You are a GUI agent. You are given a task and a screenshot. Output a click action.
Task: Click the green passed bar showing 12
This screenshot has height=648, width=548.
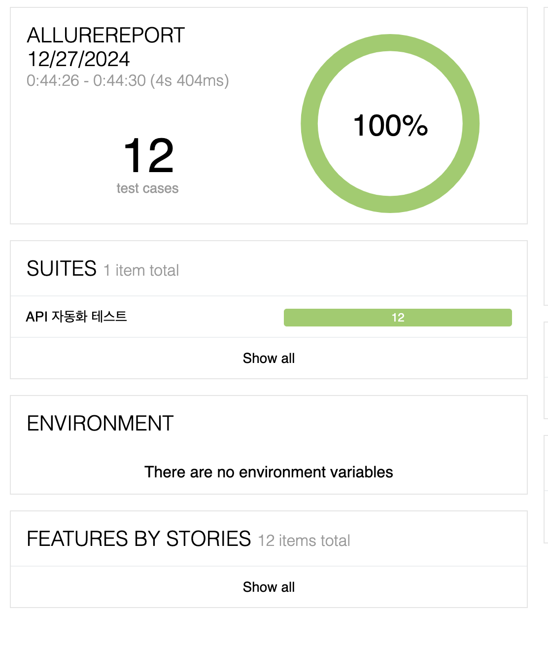coord(398,318)
